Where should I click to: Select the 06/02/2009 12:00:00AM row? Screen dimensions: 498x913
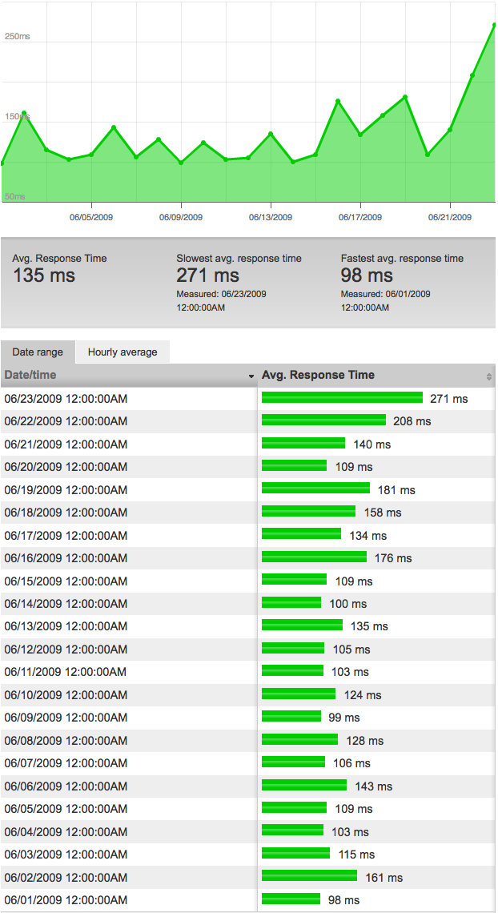pyautogui.click(x=248, y=877)
